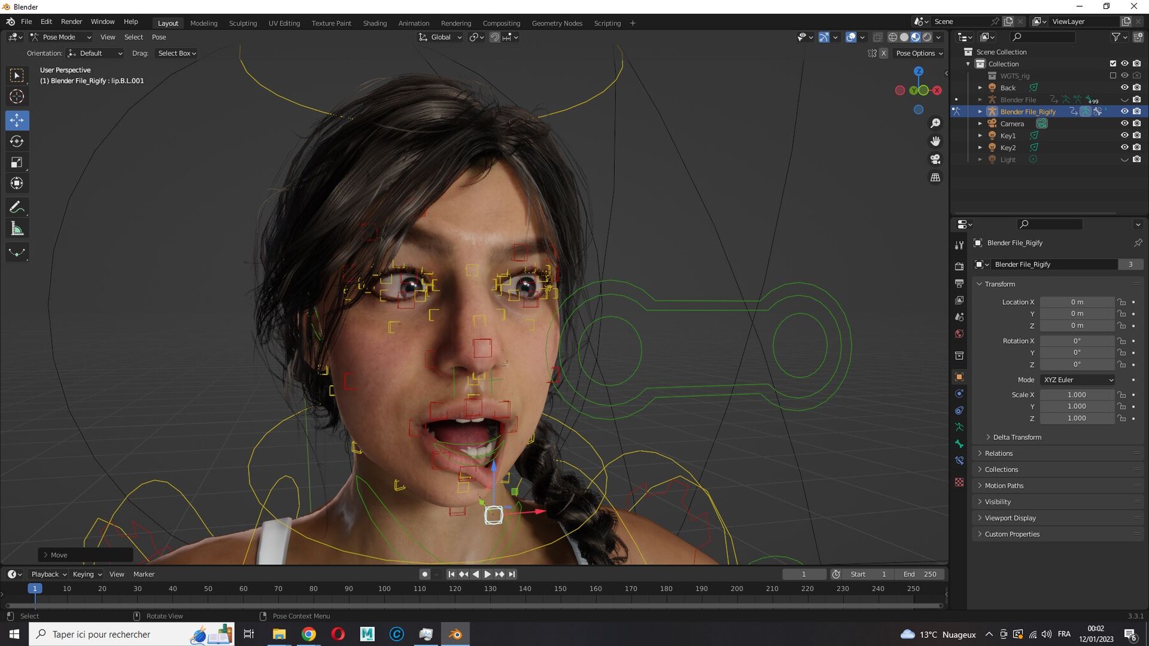Click the viewport zoom magnifier icon
The image size is (1149, 646).
point(935,123)
